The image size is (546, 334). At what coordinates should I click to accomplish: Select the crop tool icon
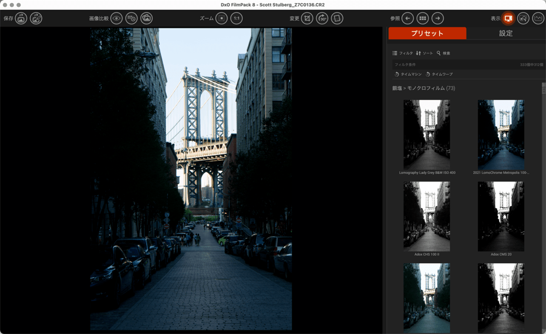[308, 19]
